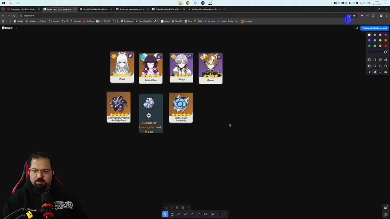Viewport: 390px width, 219px height.
Task: Pick the orange color swatch
Action: pyautogui.click(x=386, y=40)
